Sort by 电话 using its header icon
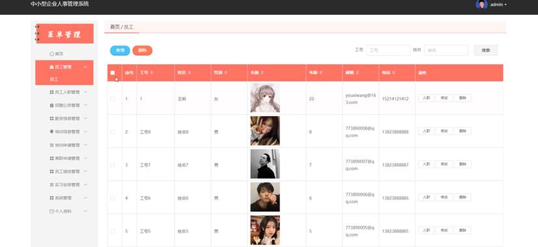This screenshot has height=247, width=538. (x=394, y=73)
